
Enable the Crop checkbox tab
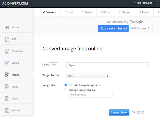point(102,12)
